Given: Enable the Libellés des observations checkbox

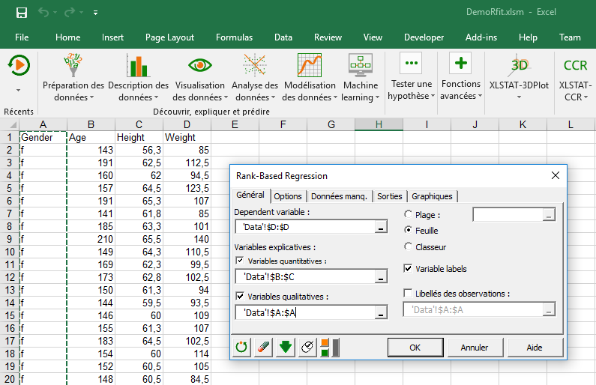Looking at the screenshot, I should coord(409,294).
